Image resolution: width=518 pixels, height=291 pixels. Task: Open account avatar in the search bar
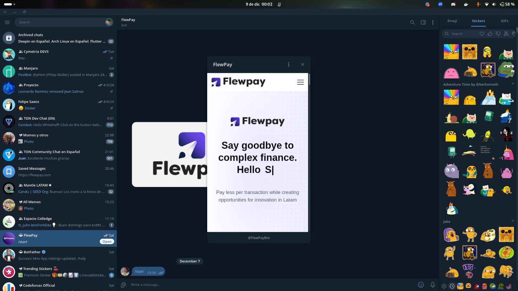[x=109, y=22]
